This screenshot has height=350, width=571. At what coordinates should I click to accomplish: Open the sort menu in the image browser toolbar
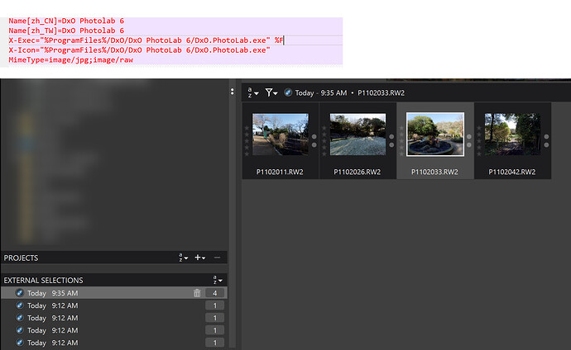point(253,92)
